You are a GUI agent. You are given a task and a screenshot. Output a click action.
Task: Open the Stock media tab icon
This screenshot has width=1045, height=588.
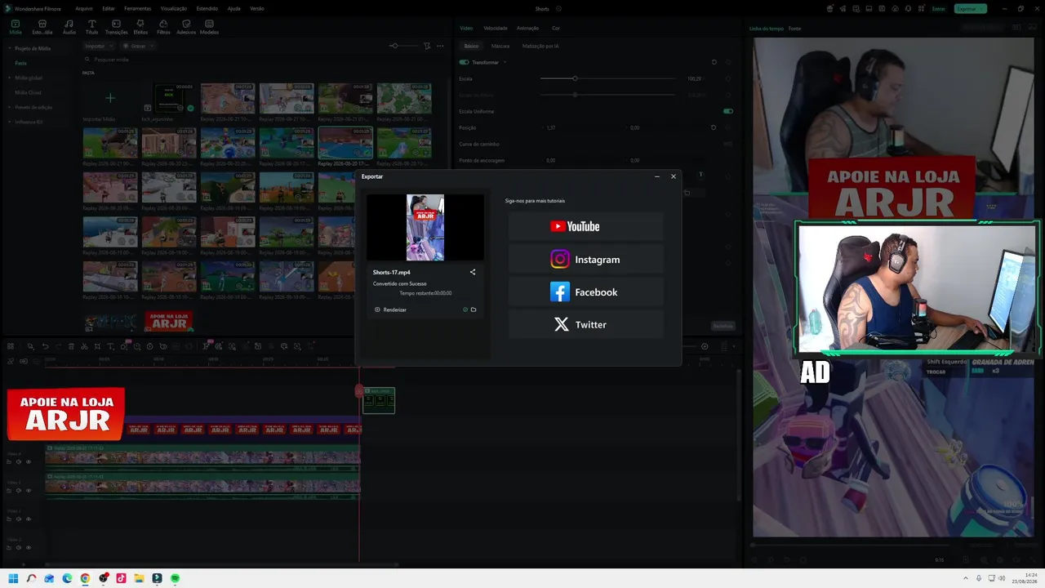click(x=42, y=27)
